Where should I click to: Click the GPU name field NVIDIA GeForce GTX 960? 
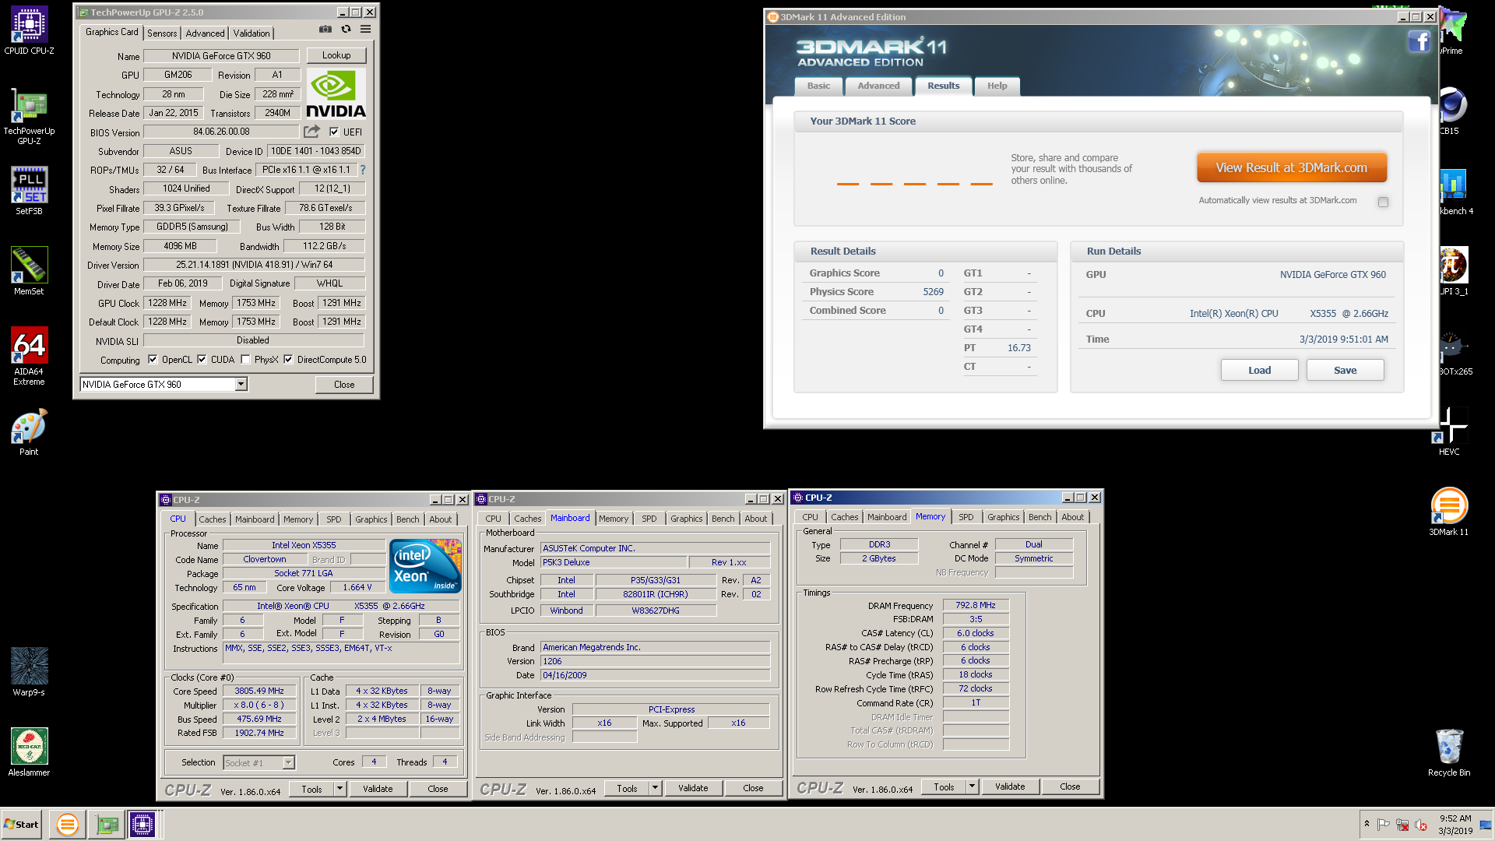tap(221, 56)
